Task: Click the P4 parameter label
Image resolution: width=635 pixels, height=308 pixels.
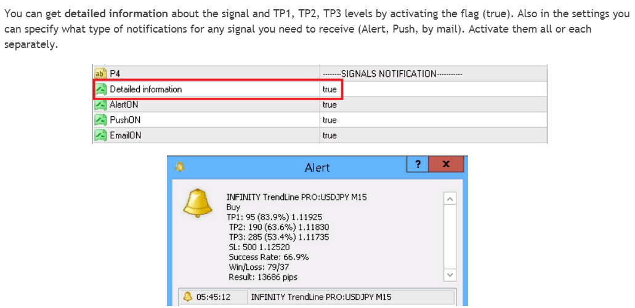Action: click(x=115, y=74)
